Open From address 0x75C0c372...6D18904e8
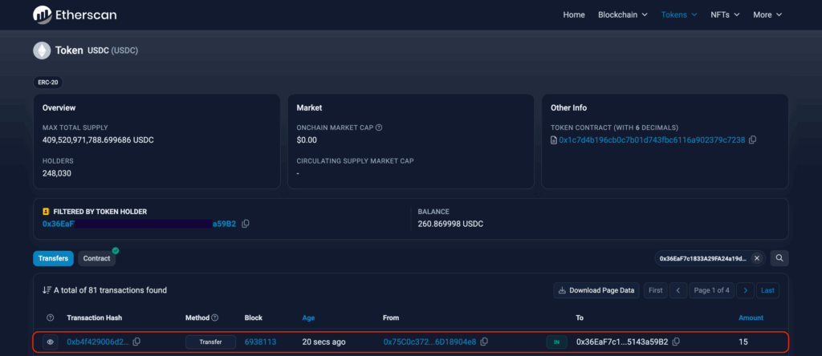 tap(430, 342)
